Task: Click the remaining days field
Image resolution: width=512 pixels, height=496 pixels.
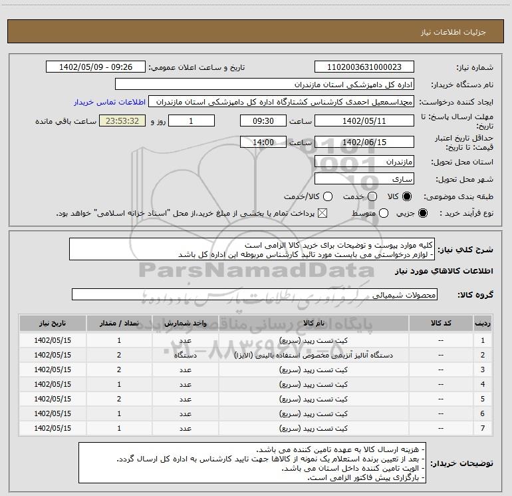Action: pos(192,121)
